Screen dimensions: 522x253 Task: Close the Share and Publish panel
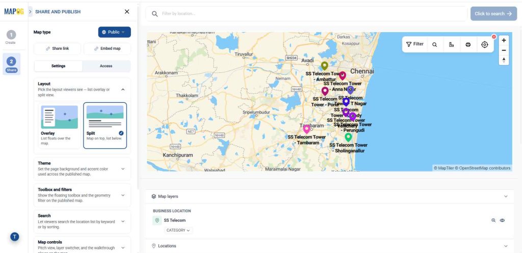point(127,12)
